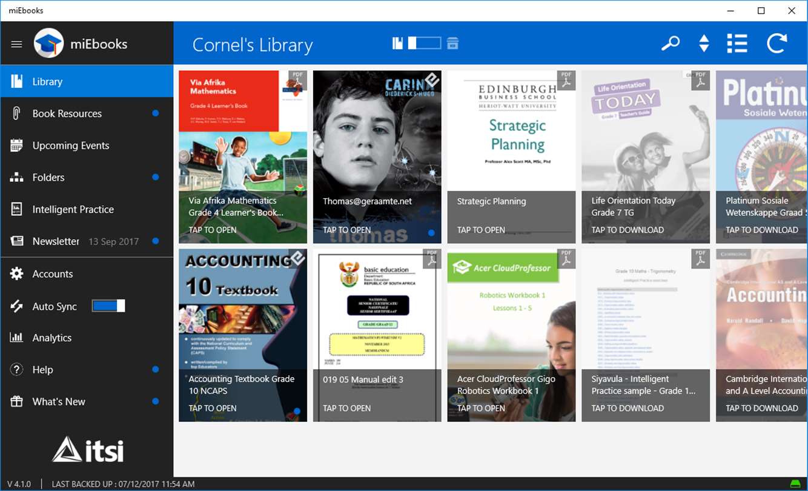808x491 pixels.
Task: Click "LAST BACKED UP : 07/12/2017 11:54 AM" status
Action: point(124,484)
